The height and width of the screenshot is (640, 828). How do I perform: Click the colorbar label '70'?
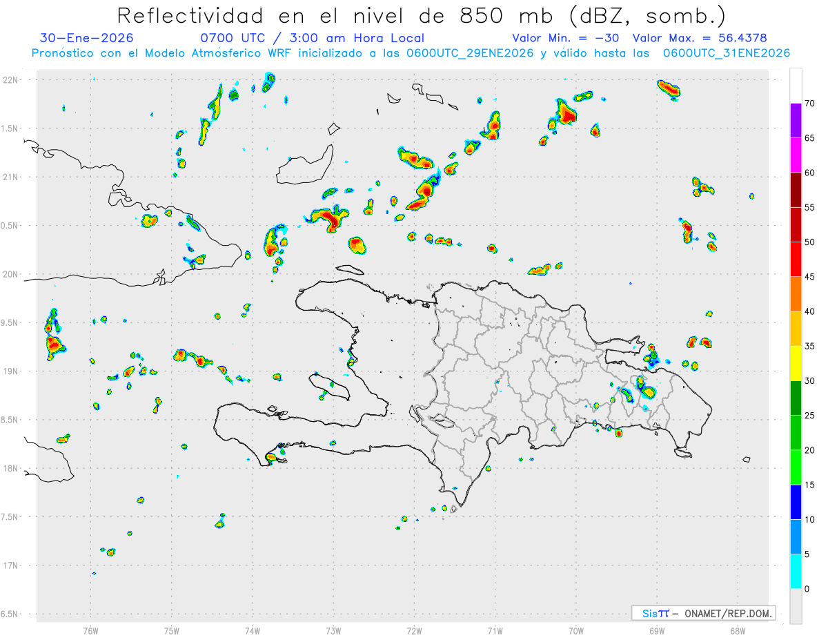pyautogui.click(x=809, y=104)
